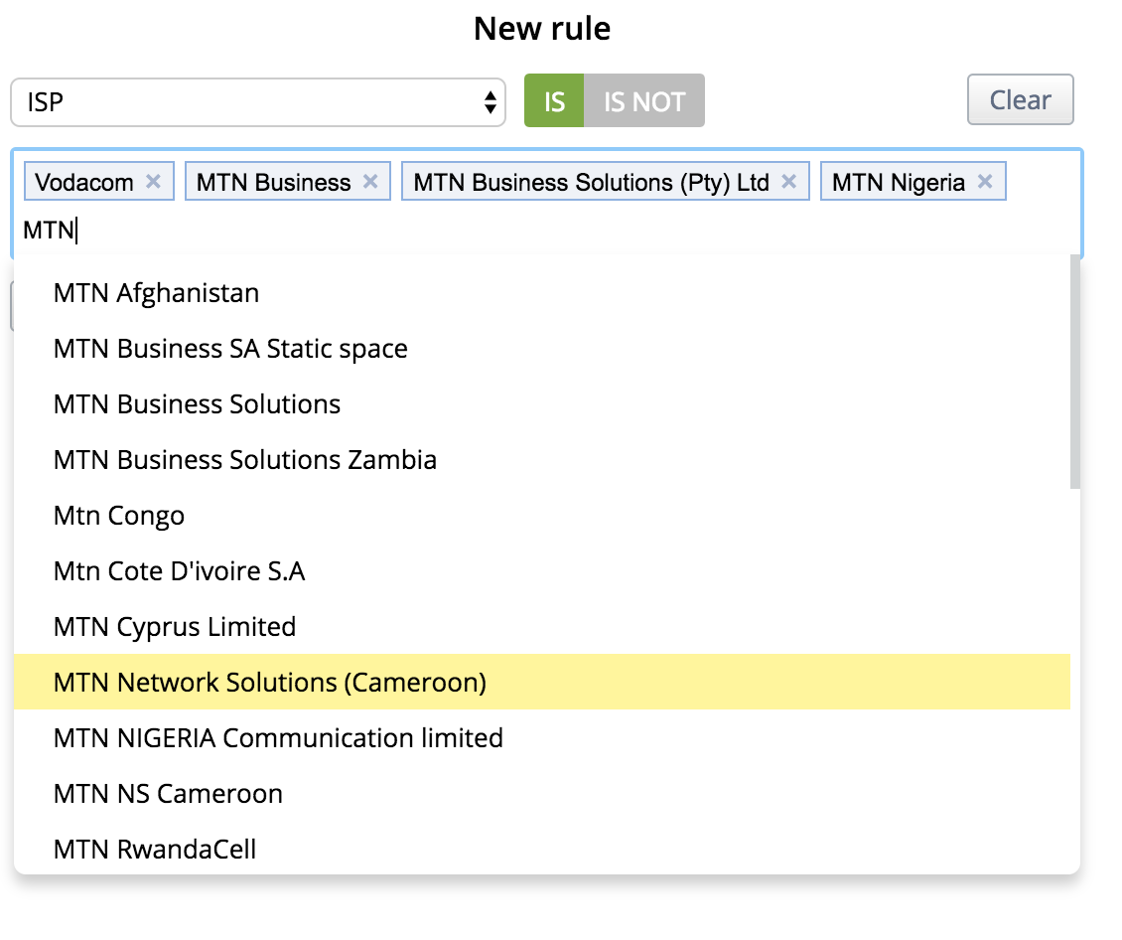
Task: Switch condition to IS NOT
Action: [x=644, y=101]
